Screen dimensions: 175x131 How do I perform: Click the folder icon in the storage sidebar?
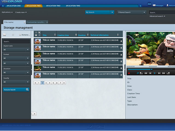(4, 35)
